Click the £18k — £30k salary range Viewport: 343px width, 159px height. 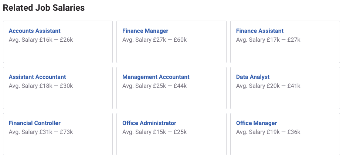56,86
